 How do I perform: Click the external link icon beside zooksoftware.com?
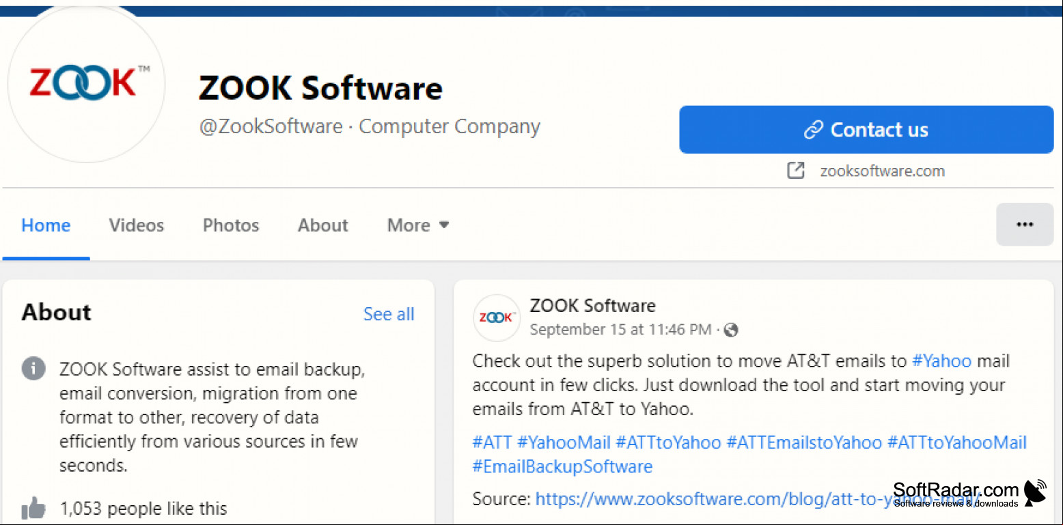(796, 171)
